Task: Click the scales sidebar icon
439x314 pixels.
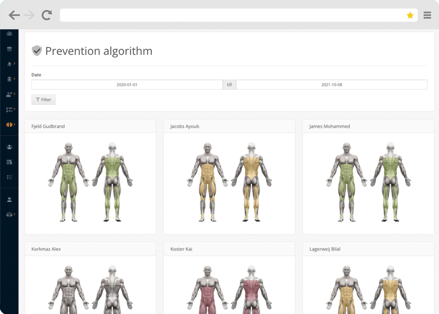Action: pos(9,213)
